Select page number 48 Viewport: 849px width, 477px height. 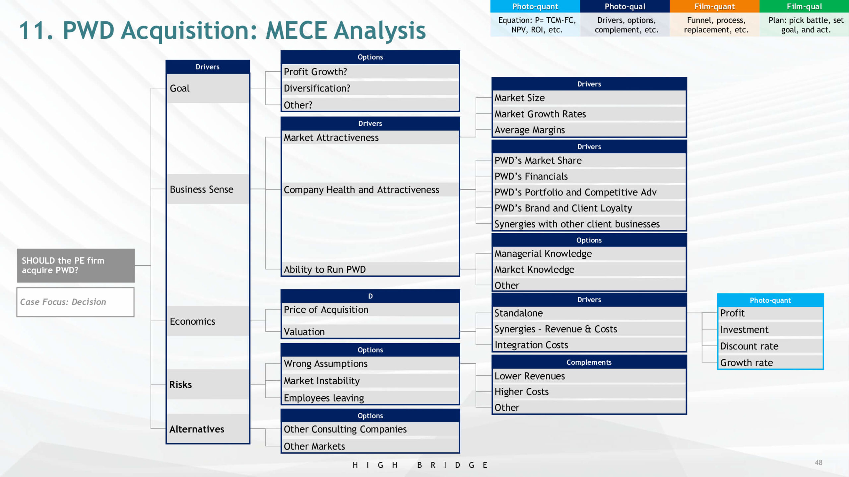(818, 462)
